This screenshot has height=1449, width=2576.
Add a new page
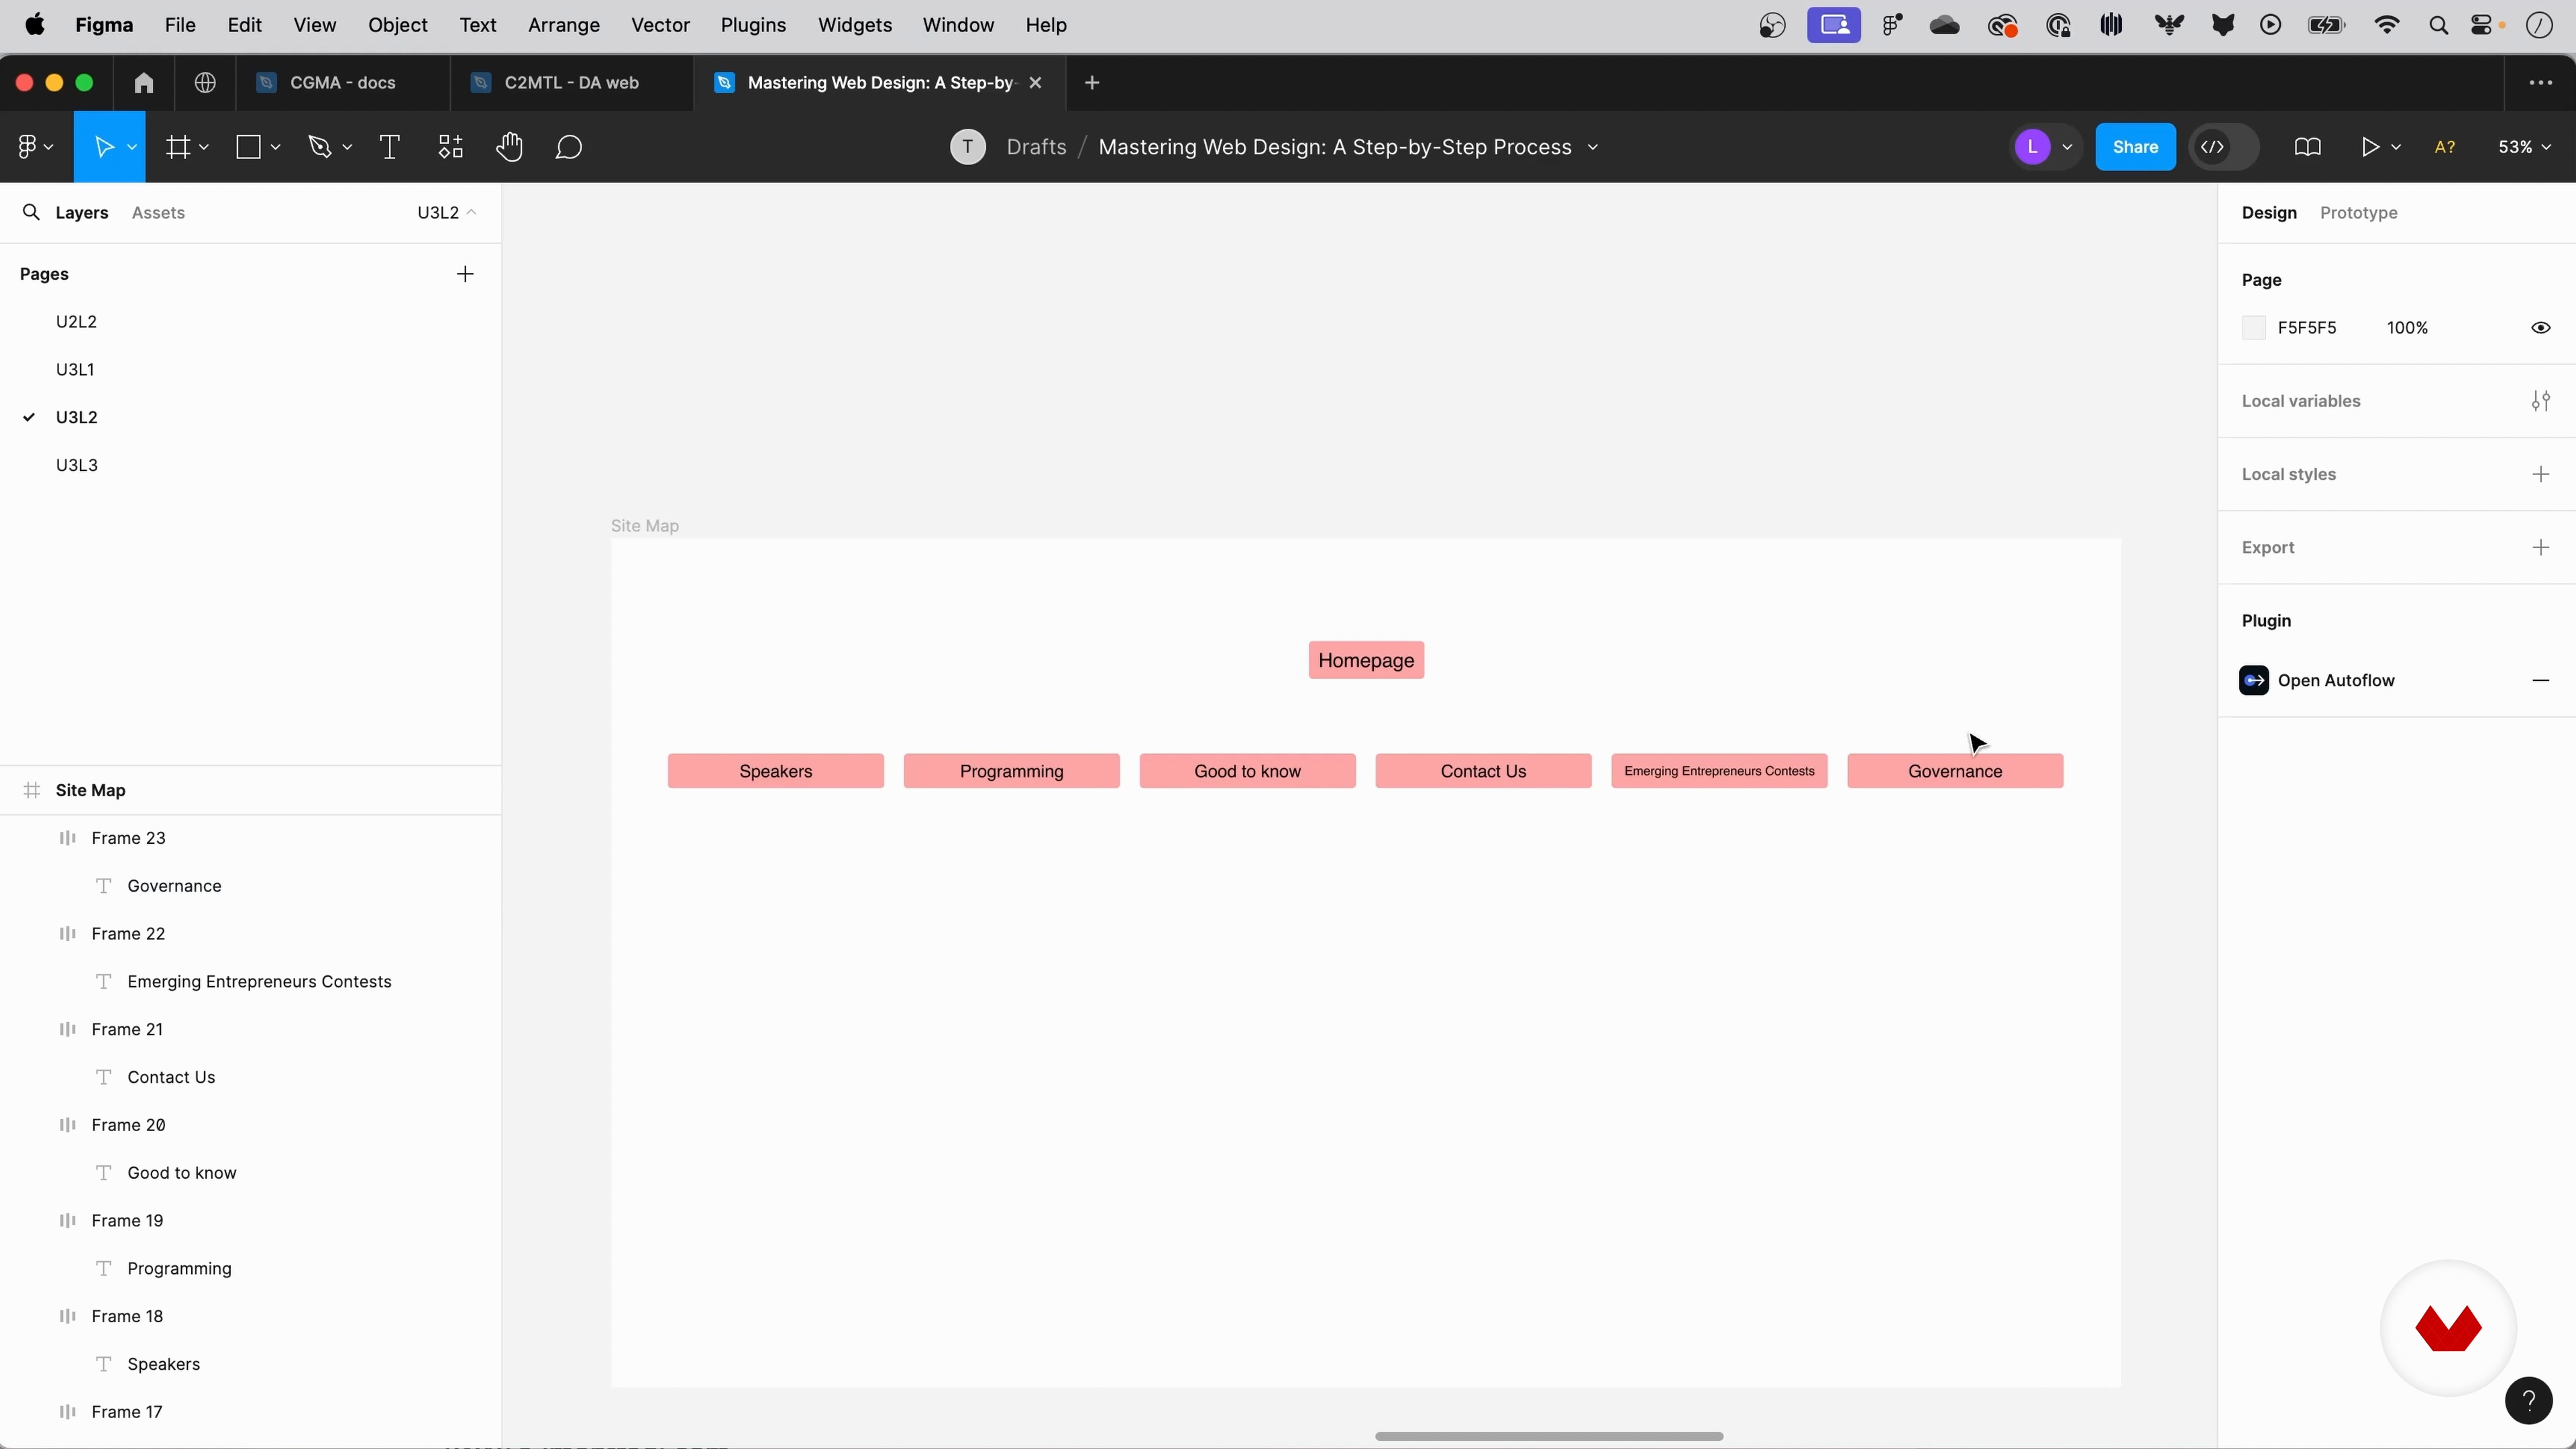[x=465, y=274]
